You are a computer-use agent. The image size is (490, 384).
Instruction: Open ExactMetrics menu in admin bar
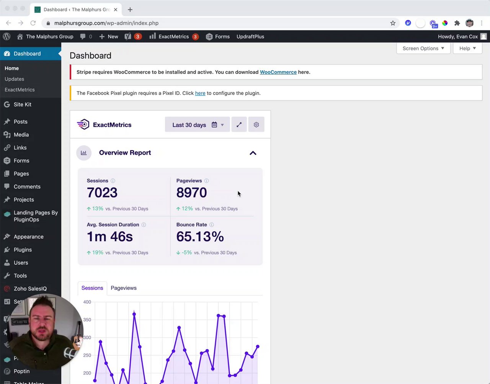[x=174, y=36]
